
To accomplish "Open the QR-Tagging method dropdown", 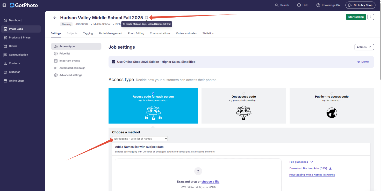I will coord(140,139).
